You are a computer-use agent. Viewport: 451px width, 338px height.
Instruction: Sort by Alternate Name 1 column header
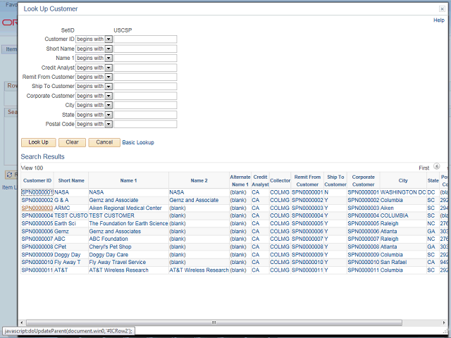click(240, 180)
